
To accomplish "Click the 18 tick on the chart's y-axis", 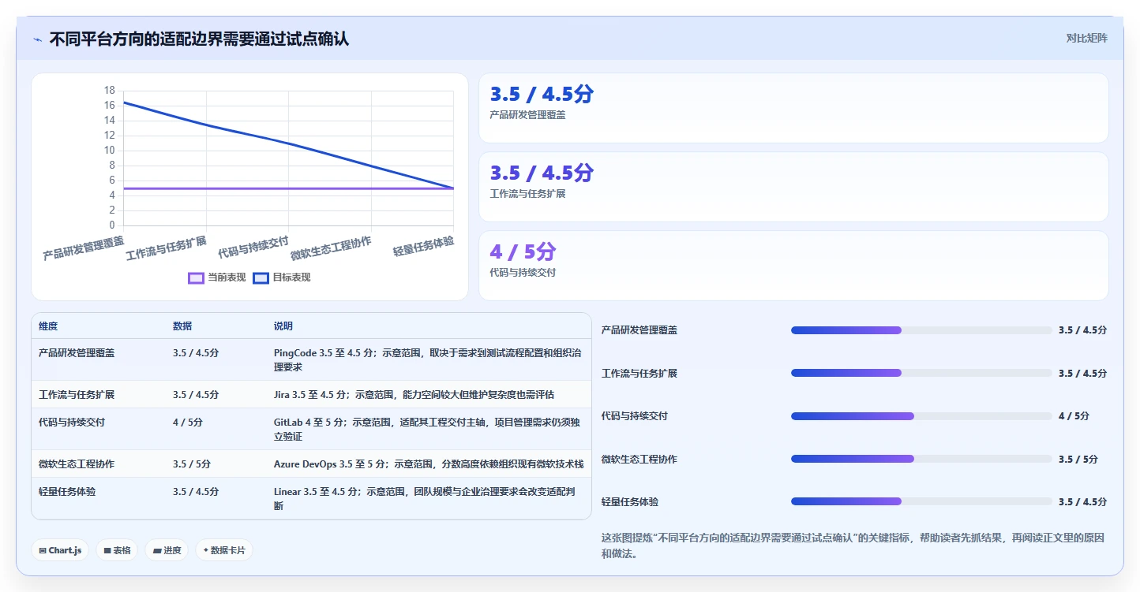I will [x=110, y=91].
